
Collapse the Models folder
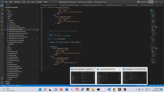point(9,50)
